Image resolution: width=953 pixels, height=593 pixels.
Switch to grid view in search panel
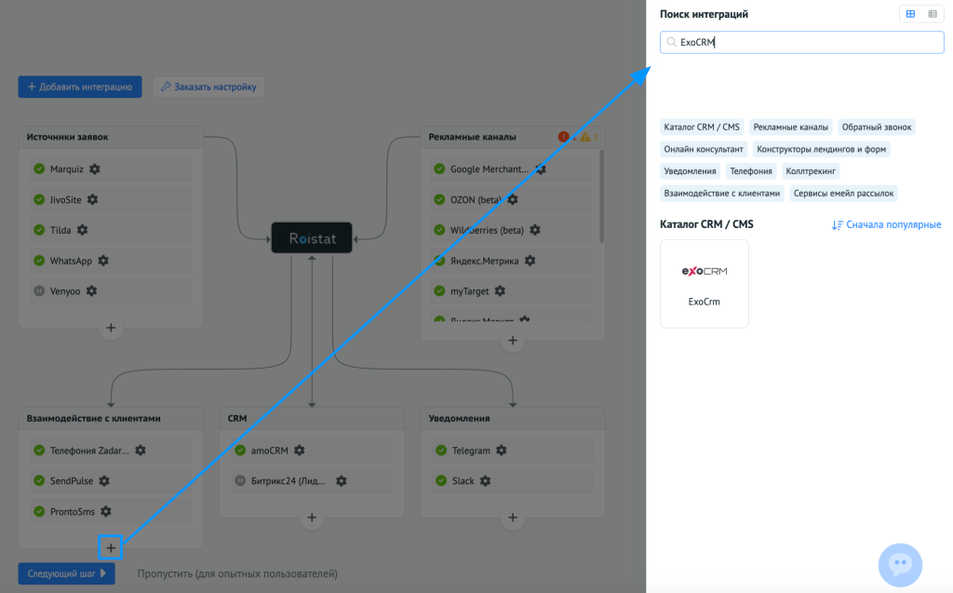click(x=909, y=14)
